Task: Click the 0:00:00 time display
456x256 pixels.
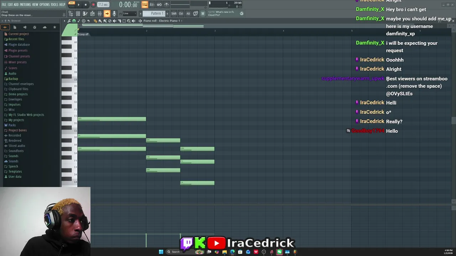Action: [128, 5]
